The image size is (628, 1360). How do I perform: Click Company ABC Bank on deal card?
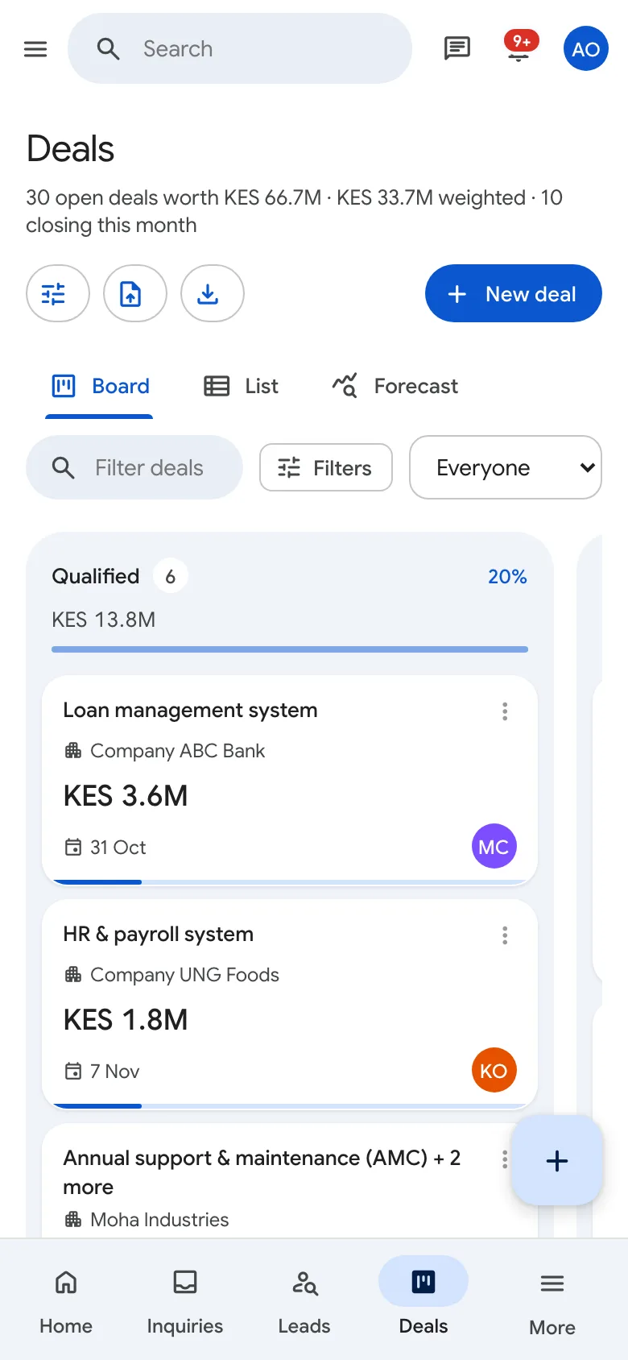coord(177,751)
